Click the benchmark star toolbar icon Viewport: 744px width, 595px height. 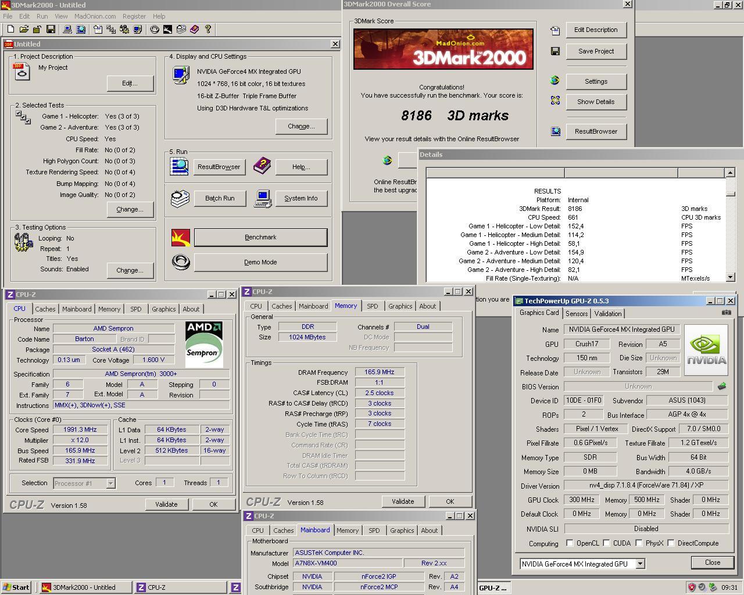click(168, 29)
